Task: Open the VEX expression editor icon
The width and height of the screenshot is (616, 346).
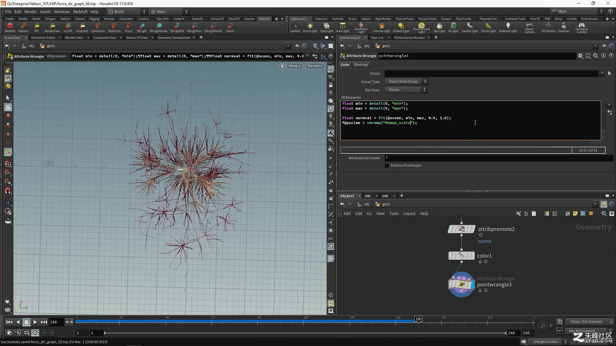Action: point(610,112)
